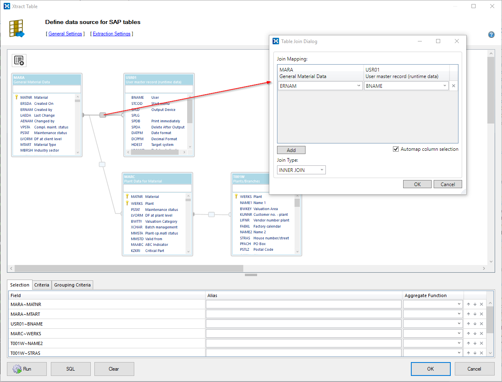Remove the ERNAM-BNAME join mapping row
Viewport: 502px width, 382px height.
454,86
